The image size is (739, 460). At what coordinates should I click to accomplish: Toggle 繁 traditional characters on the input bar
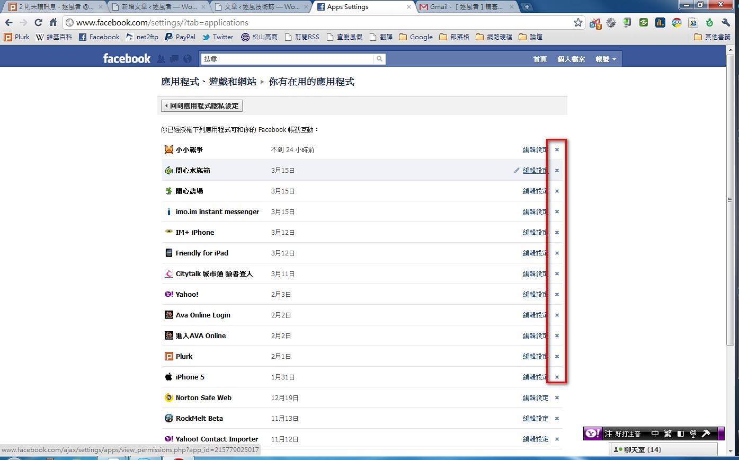click(x=669, y=434)
